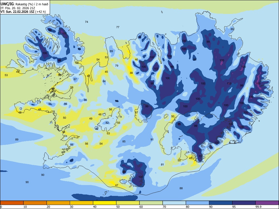Image resolution: width=279 pixels, height=209 pixels.
Task: Pick the 95–99.9 indigo legend swatch
Action: (x=244, y=203)
